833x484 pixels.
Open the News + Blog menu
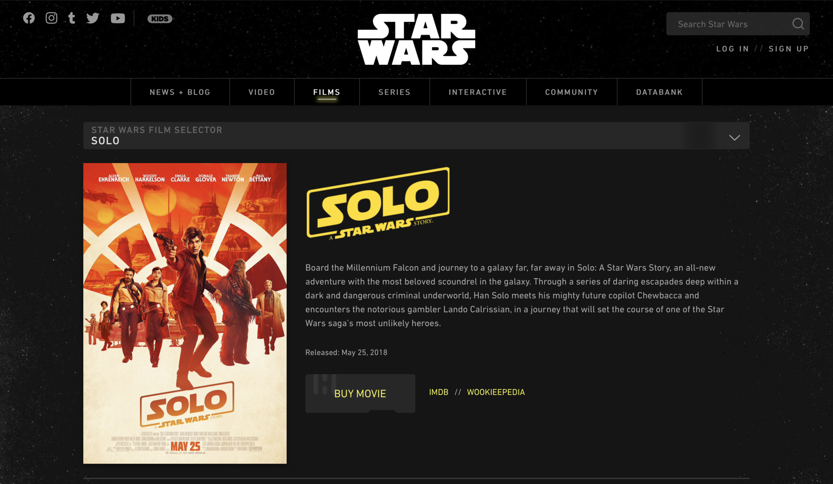point(180,92)
